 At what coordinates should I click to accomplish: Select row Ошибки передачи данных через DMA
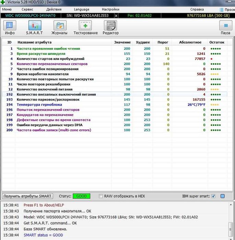coord(115,125)
